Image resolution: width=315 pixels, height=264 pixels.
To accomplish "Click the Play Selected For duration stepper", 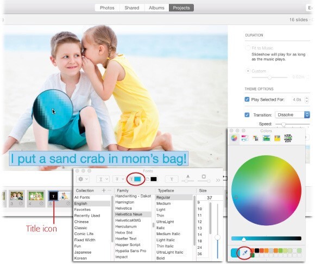I will click(307, 100).
